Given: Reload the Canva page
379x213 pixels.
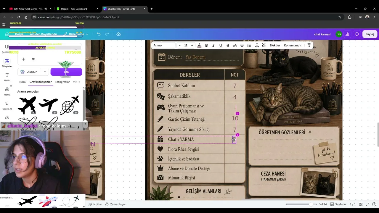Looking at the screenshot, I should 19,17.
